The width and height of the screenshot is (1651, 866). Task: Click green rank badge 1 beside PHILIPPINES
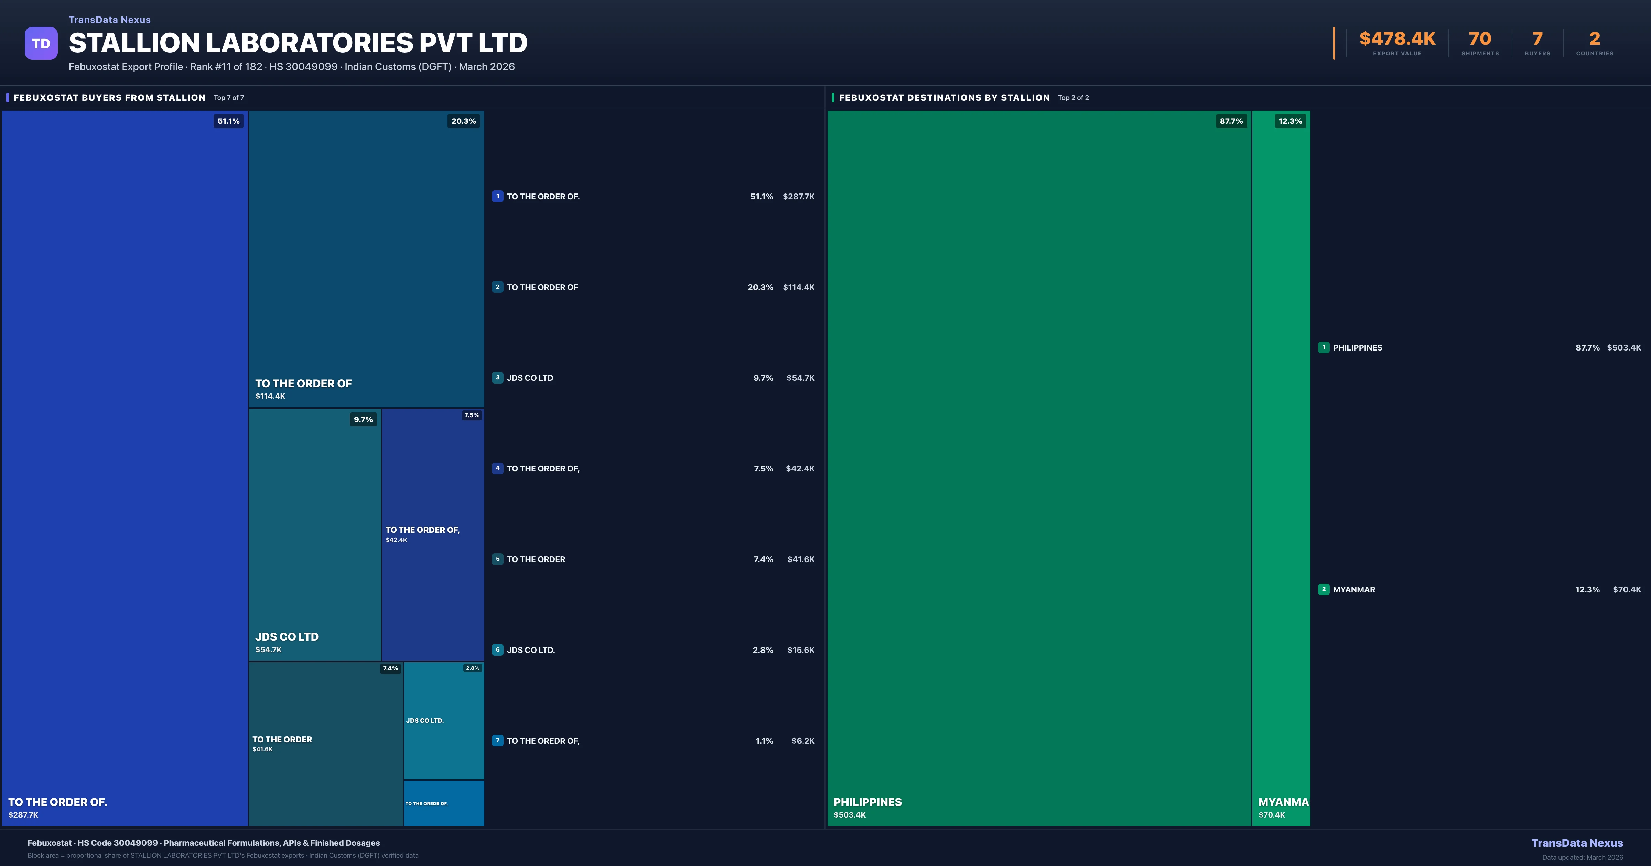[x=1324, y=348]
